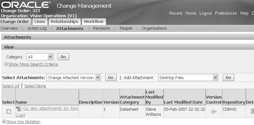Open the Details icon for the attachment row
The height and width of the screenshot is (125, 254).
tap(252, 111)
